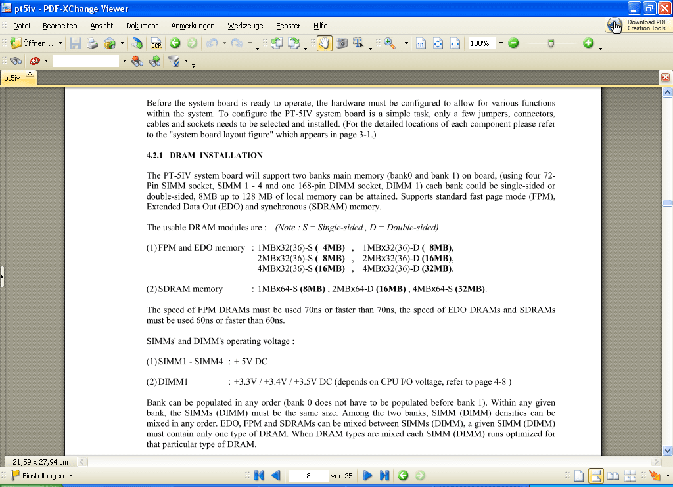The height and width of the screenshot is (487, 673).
Task: Select the Snapshot camera tool
Action: click(x=342, y=43)
